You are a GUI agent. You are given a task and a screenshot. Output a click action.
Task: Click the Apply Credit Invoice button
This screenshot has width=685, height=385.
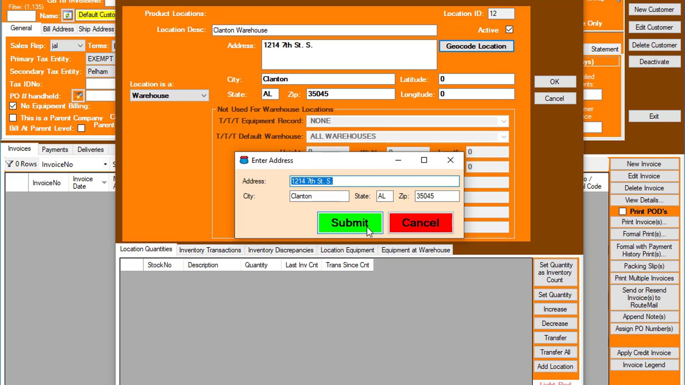tap(644, 353)
